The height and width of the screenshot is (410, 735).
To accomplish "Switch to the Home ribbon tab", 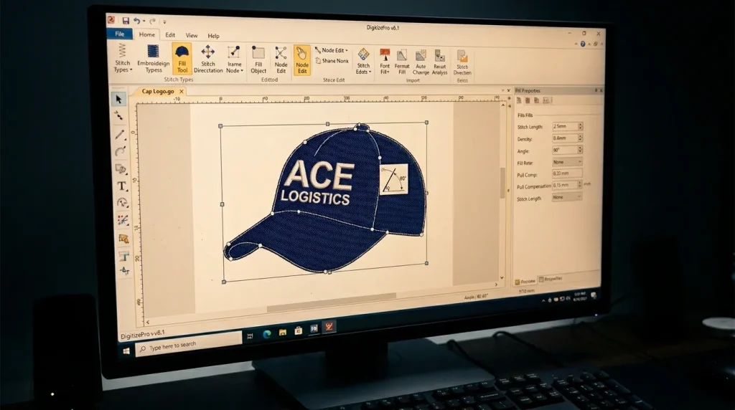I will tap(146, 34).
